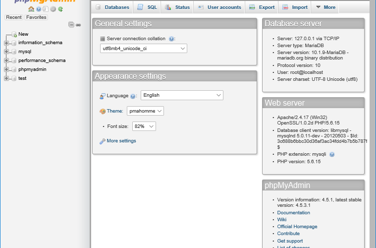
Task: Open phpMyAdmin documentation help icon in sidebar
Action: (39, 9)
